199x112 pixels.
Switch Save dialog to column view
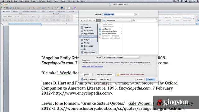point(99,21)
